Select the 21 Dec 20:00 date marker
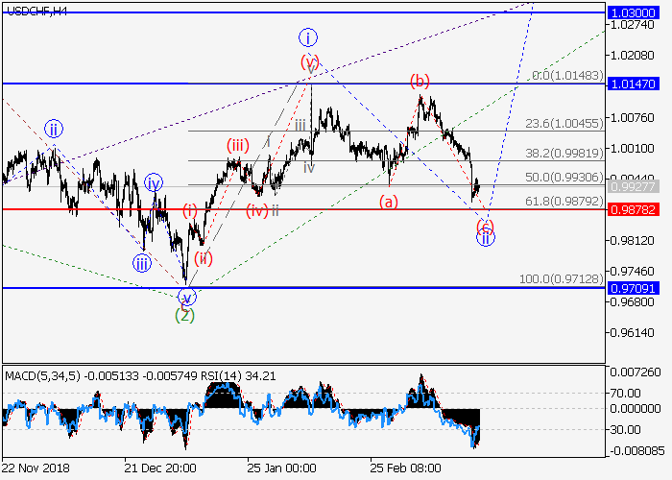The image size is (672, 480). pos(160,468)
